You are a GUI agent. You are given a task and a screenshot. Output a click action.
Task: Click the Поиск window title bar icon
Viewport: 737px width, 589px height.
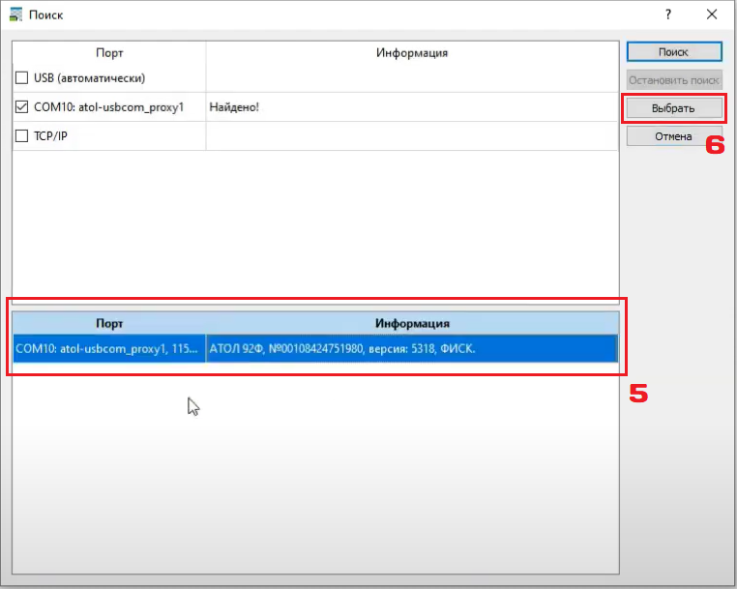click(15, 15)
